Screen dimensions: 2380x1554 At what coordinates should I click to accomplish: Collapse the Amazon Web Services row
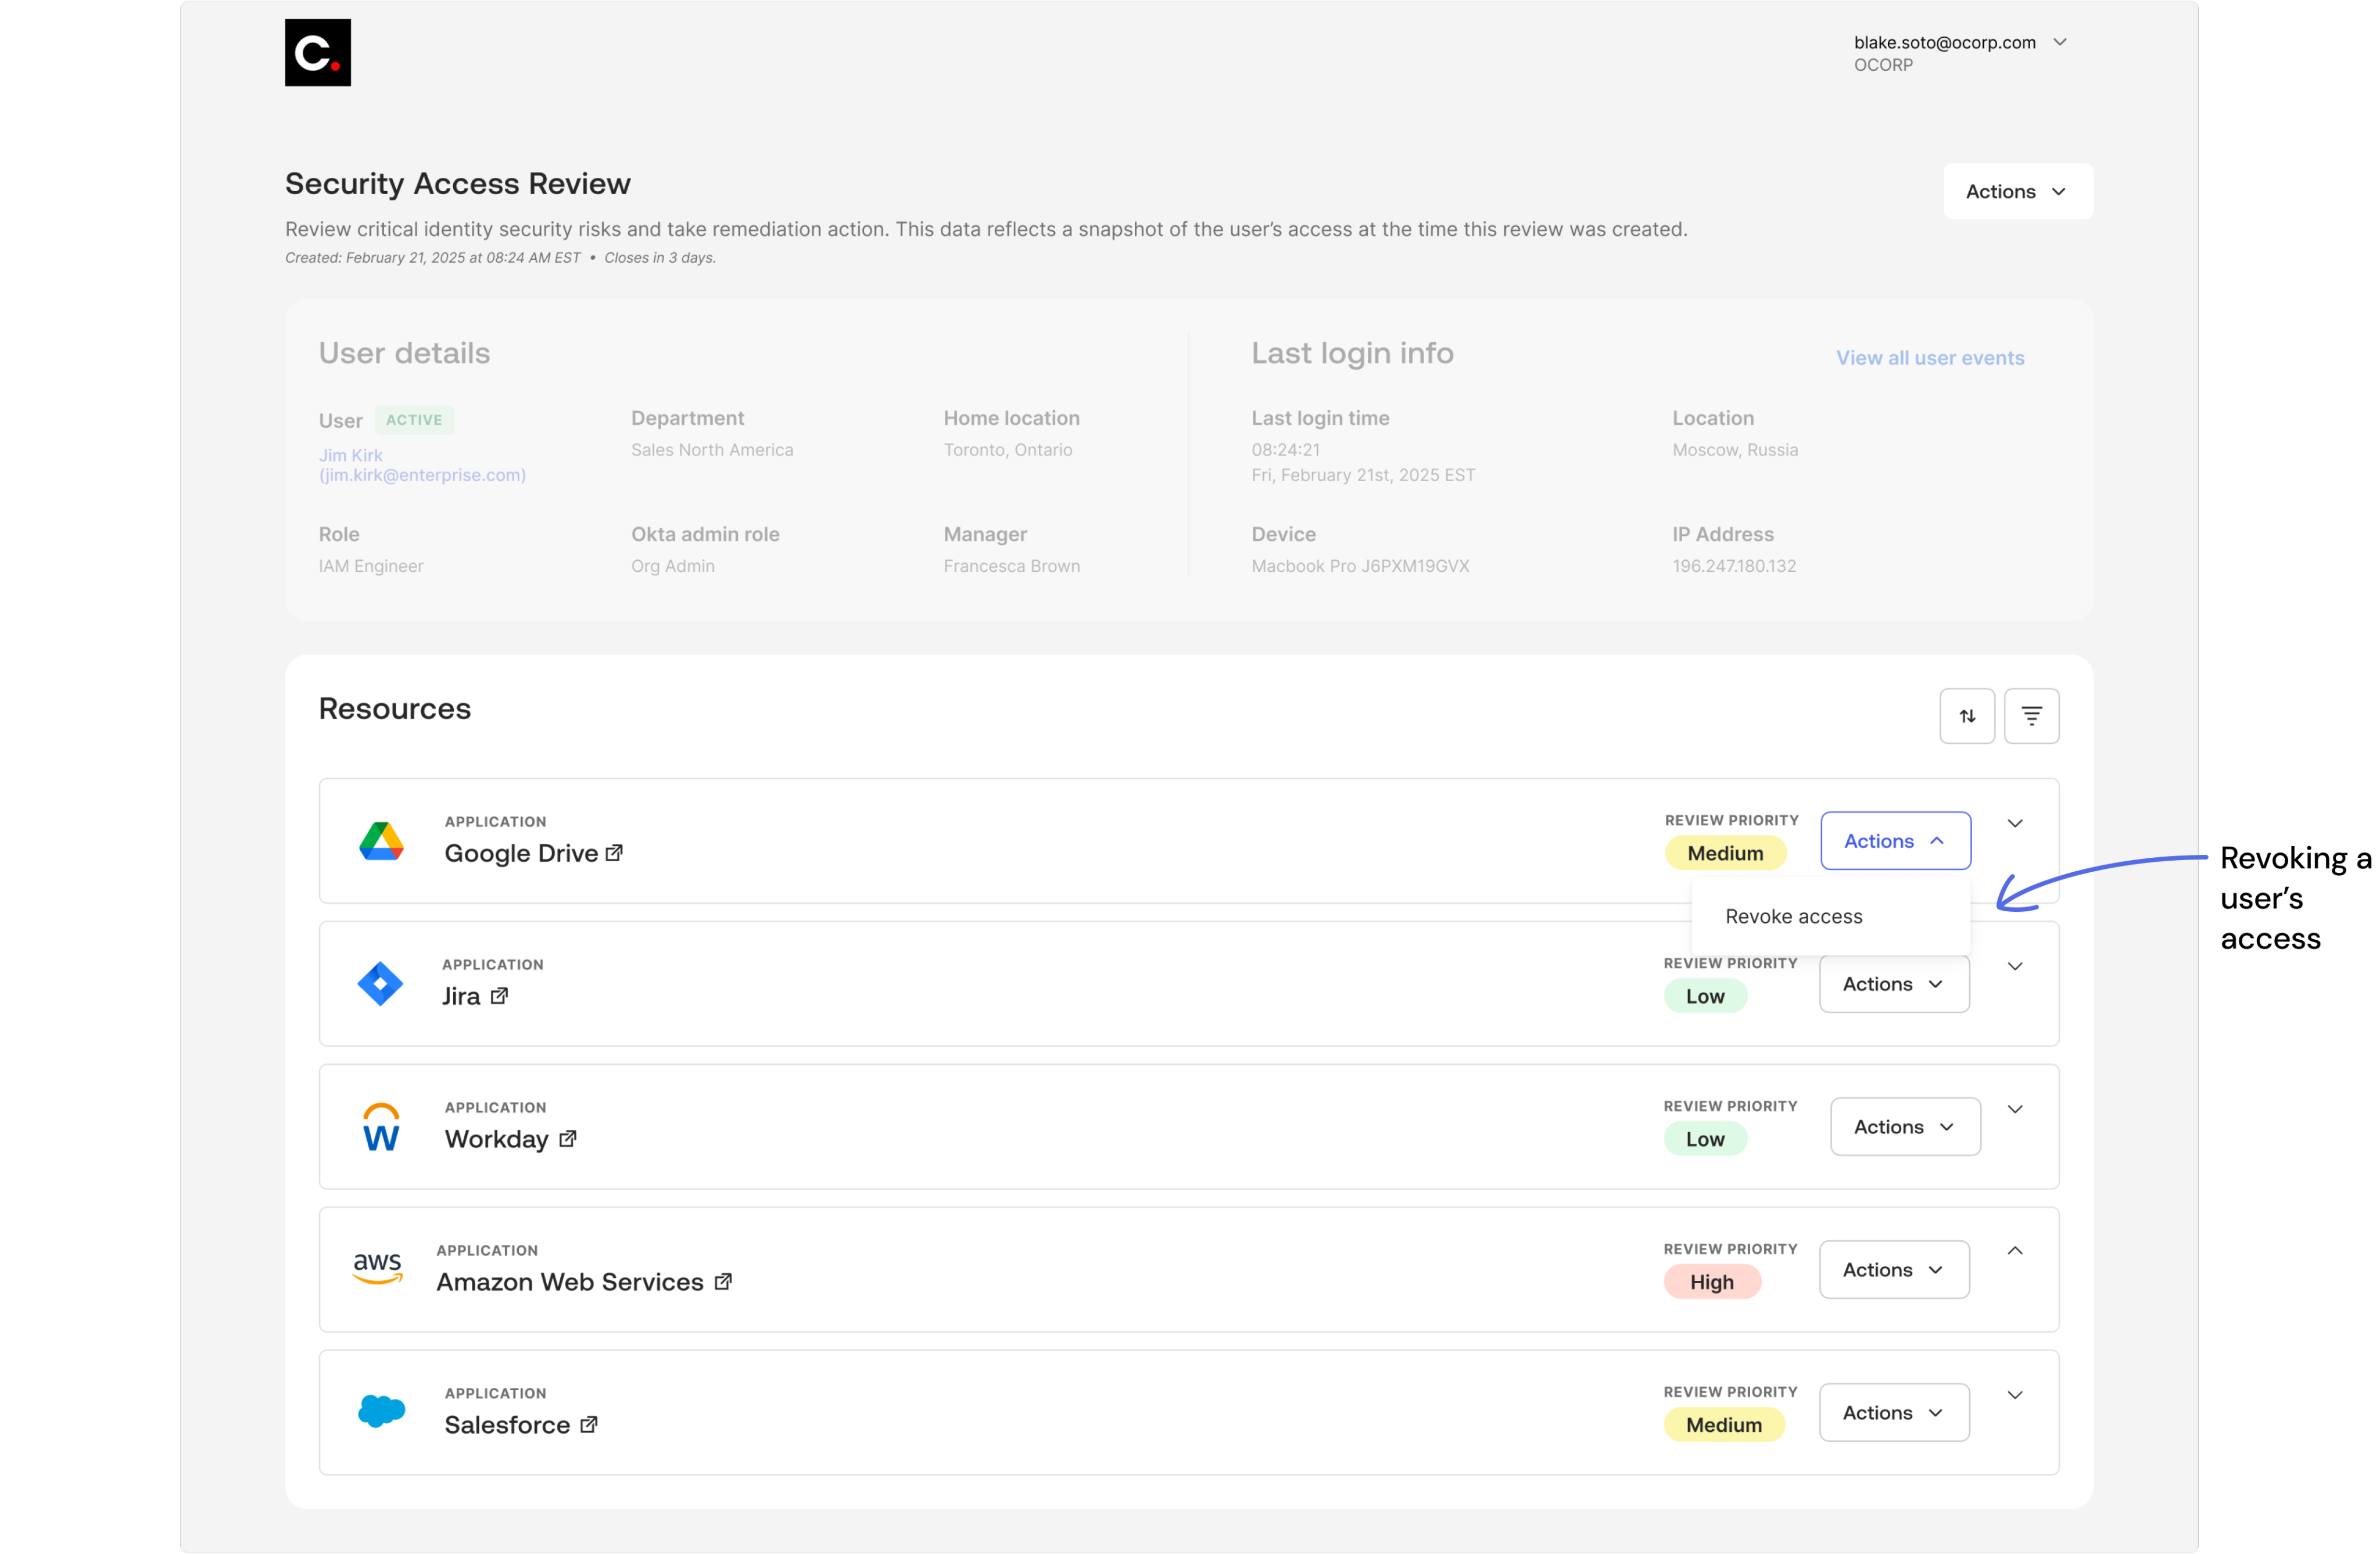click(2014, 1251)
